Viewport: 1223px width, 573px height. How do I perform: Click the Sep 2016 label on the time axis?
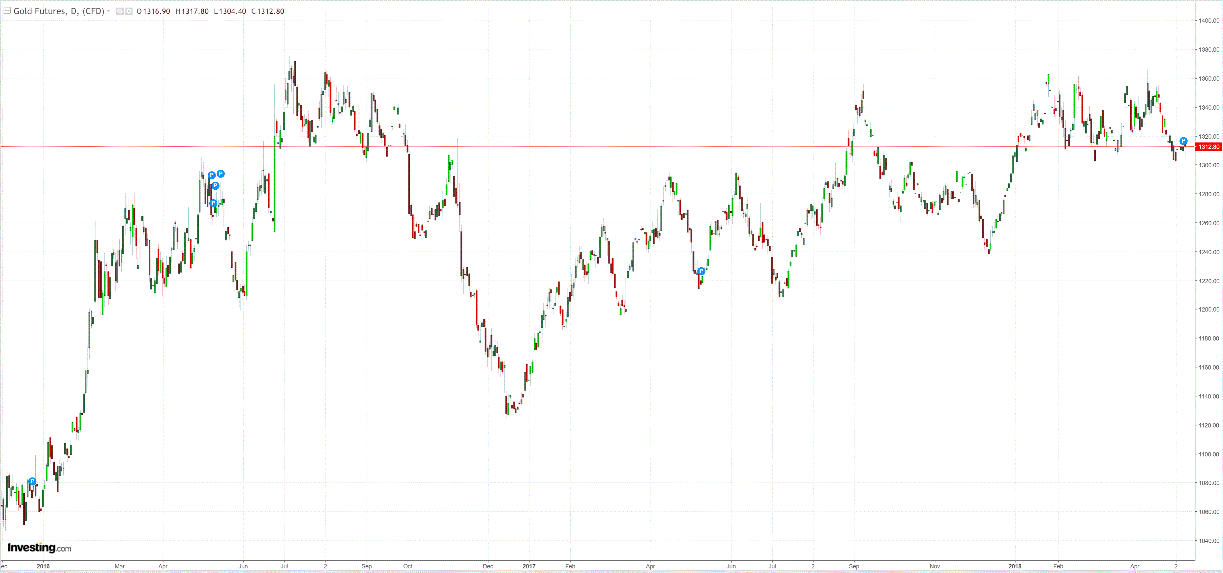367,566
